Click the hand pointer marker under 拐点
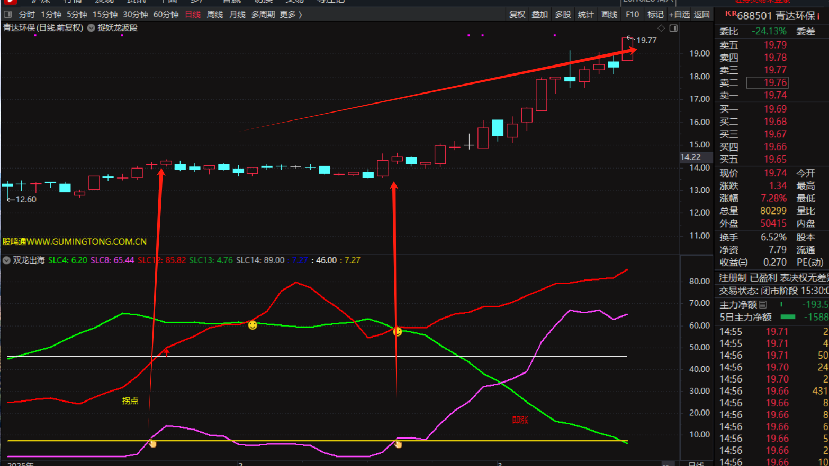This screenshot has height=466, width=829. 153,444
